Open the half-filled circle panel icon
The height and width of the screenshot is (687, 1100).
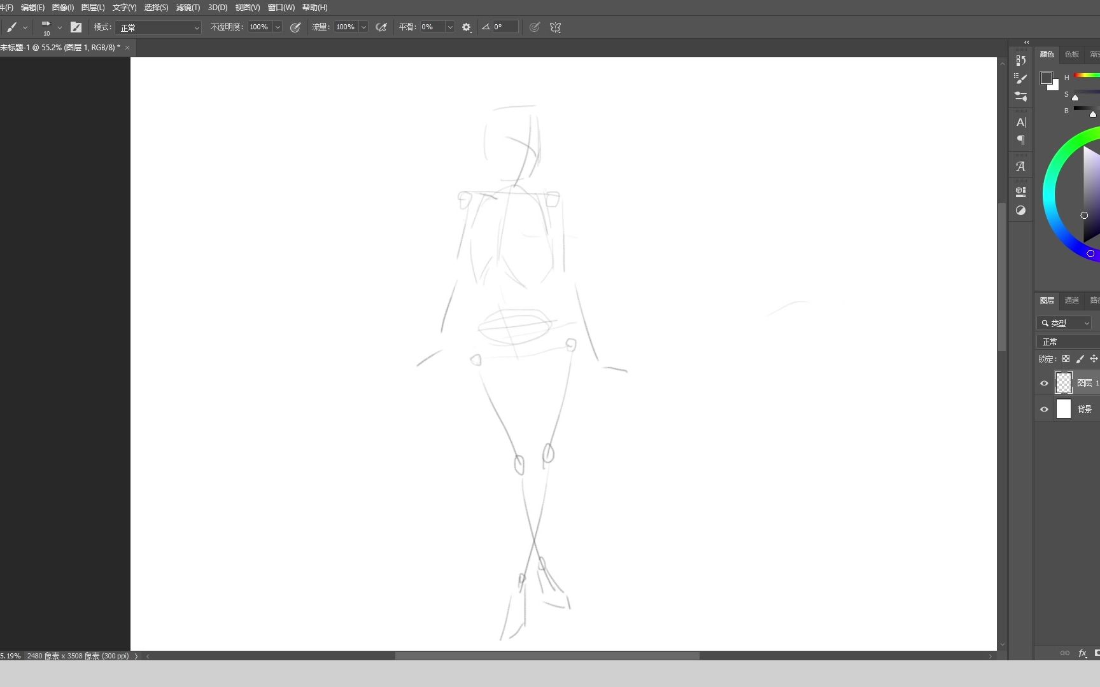(x=1020, y=211)
